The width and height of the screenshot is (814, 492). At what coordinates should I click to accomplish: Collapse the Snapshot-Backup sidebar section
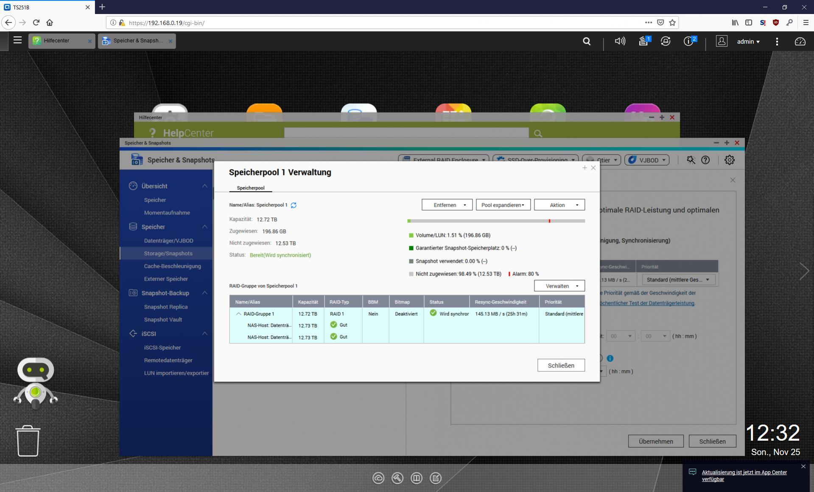point(205,293)
